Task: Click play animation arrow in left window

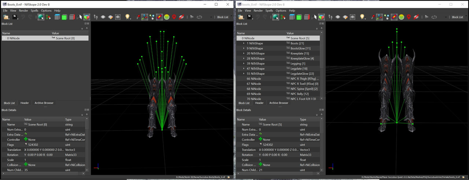Action: [x=192, y=17]
